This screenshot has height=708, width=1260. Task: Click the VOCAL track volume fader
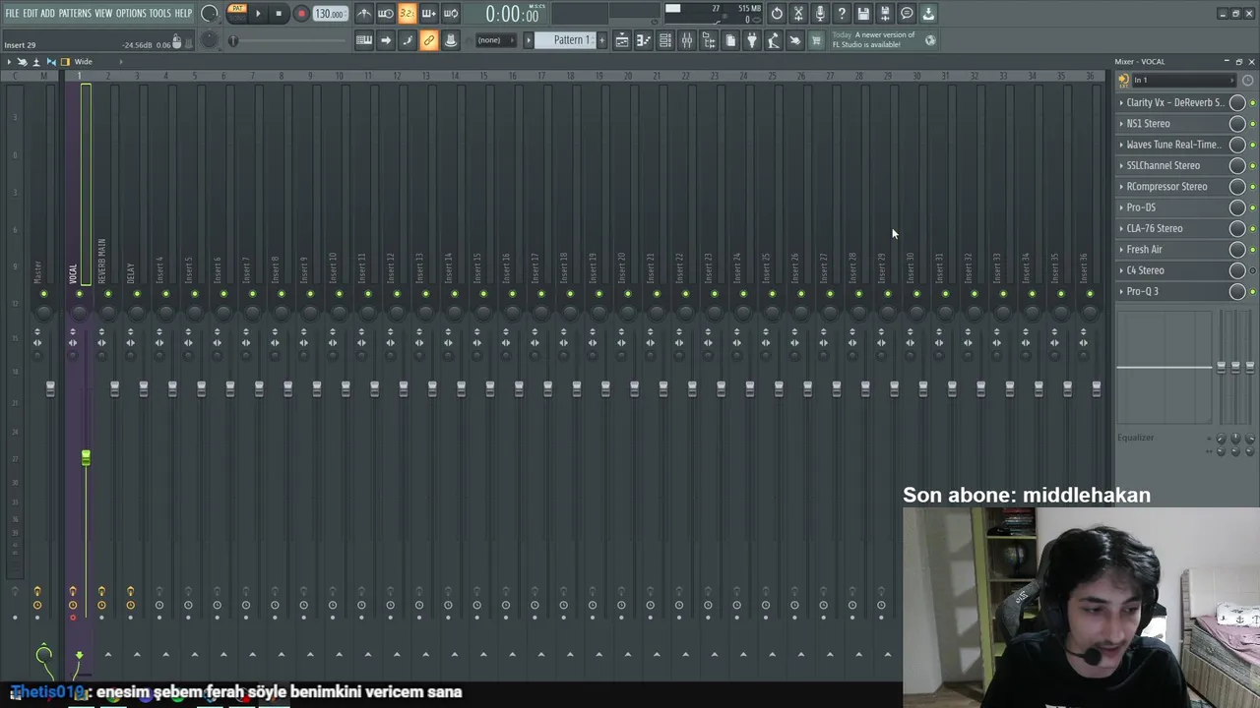tap(86, 459)
